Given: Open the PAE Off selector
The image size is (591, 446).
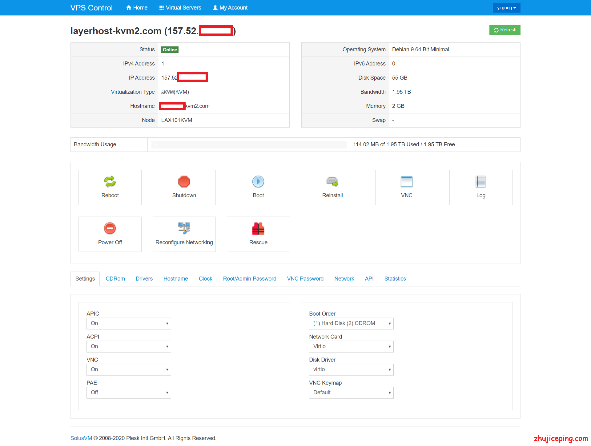Looking at the screenshot, I should click(x=129, y=393).
